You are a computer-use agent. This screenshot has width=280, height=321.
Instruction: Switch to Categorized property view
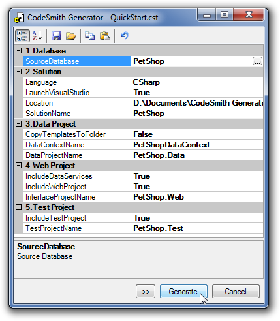22,36
